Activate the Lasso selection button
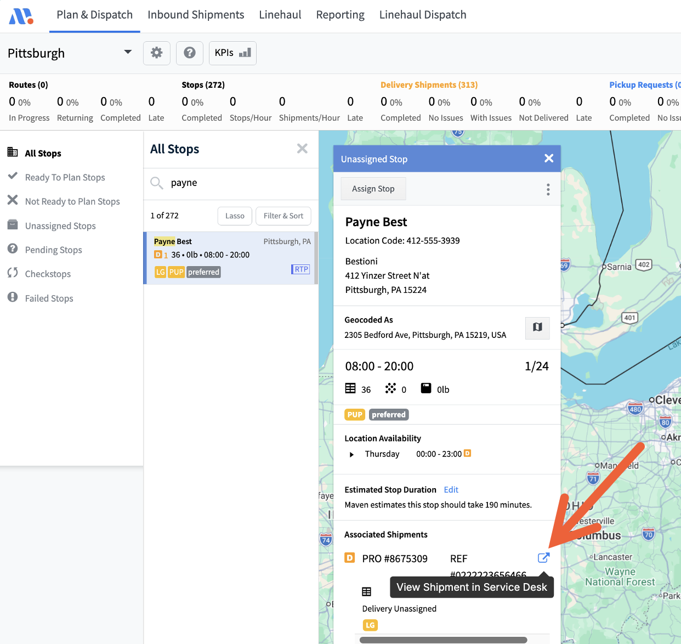 [235, 216]
